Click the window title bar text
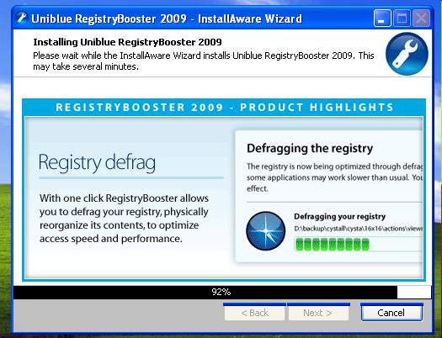The width and height of the screenshot is (442, 338). coord(167,18)
